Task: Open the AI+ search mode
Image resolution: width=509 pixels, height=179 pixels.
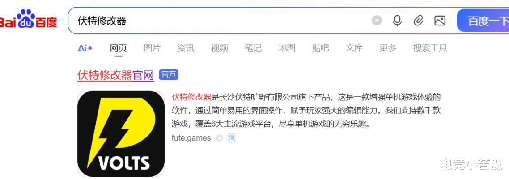Action: pyautogui.click(x=85, y=48)
